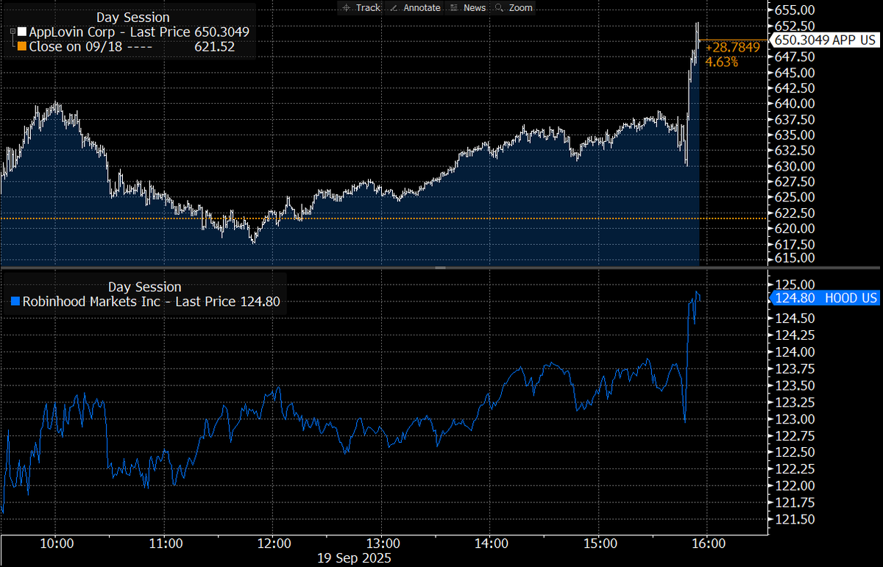Enable the Track crosshair tool
The height and width of the screenshot is (567, 883).
pos(361,7)
